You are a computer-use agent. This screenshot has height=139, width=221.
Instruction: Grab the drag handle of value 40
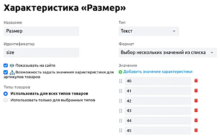tap(121, 81)
